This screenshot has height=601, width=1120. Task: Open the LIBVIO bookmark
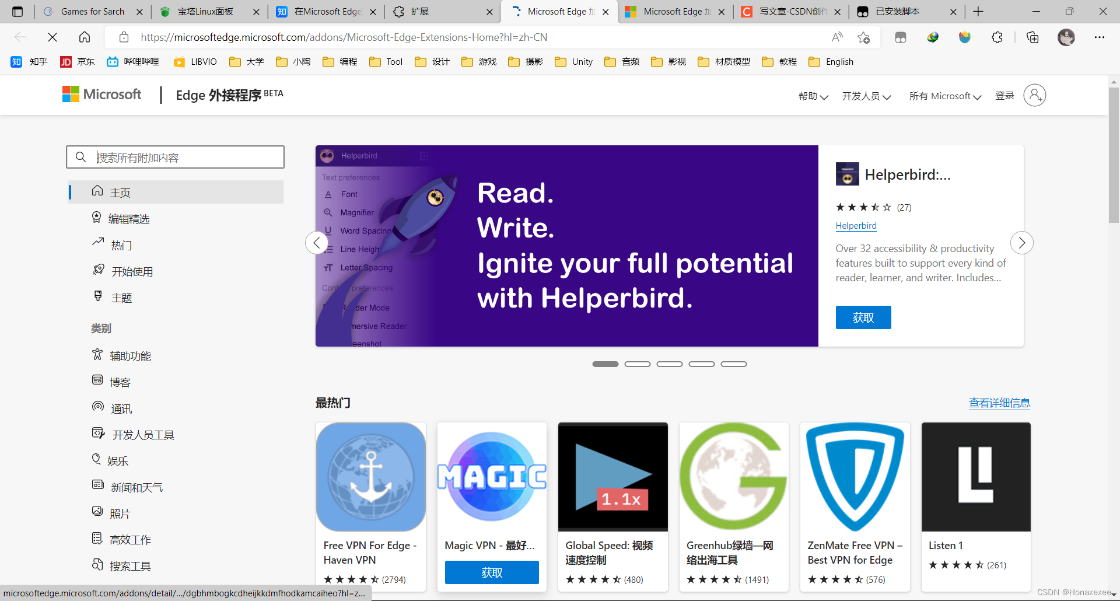point(195,62)
